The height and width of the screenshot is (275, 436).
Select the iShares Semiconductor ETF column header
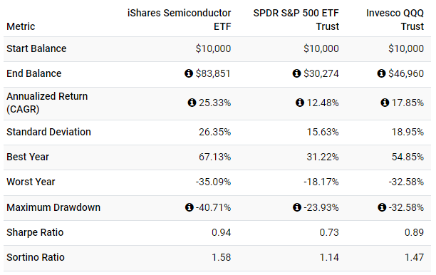[x=179, y=20]
